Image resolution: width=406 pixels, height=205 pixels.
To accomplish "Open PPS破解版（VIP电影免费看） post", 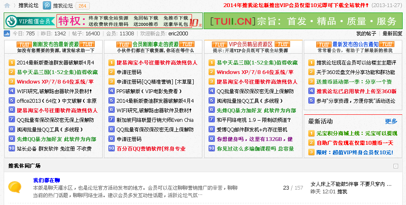I will point(149,91).
